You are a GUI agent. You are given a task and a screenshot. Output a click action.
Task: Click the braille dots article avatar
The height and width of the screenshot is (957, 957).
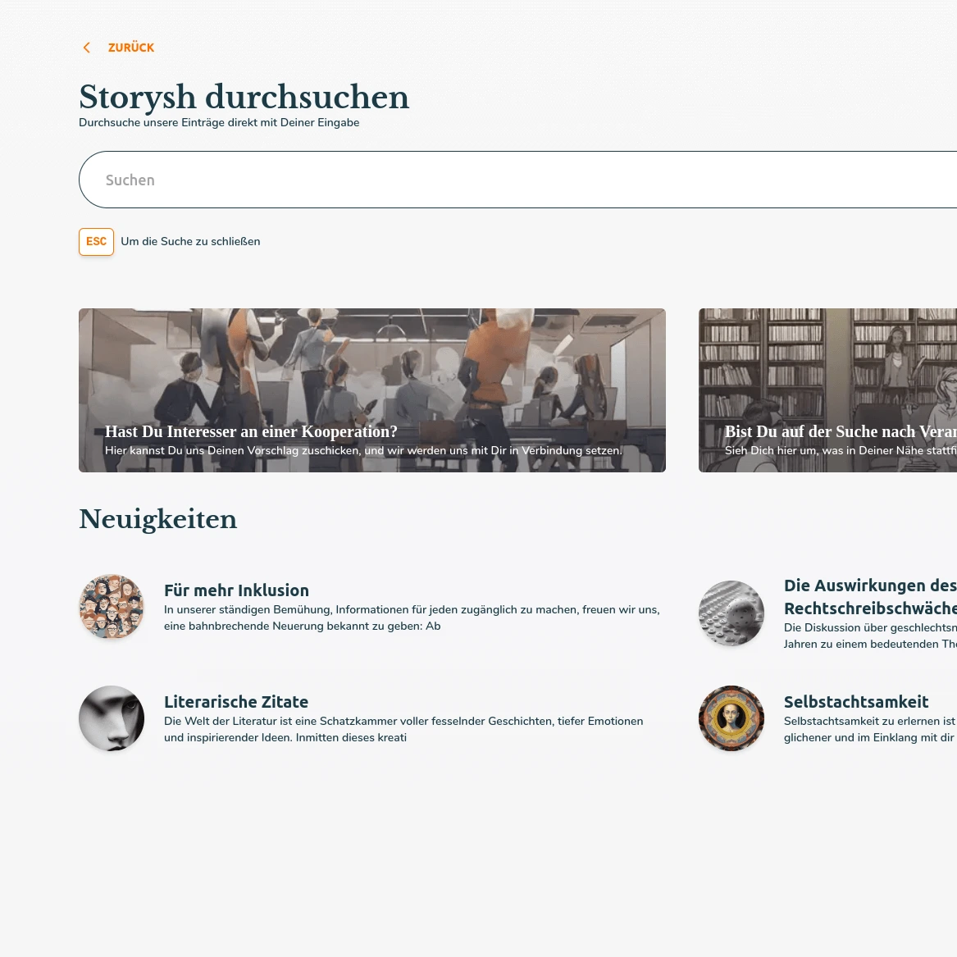[731, 613]
